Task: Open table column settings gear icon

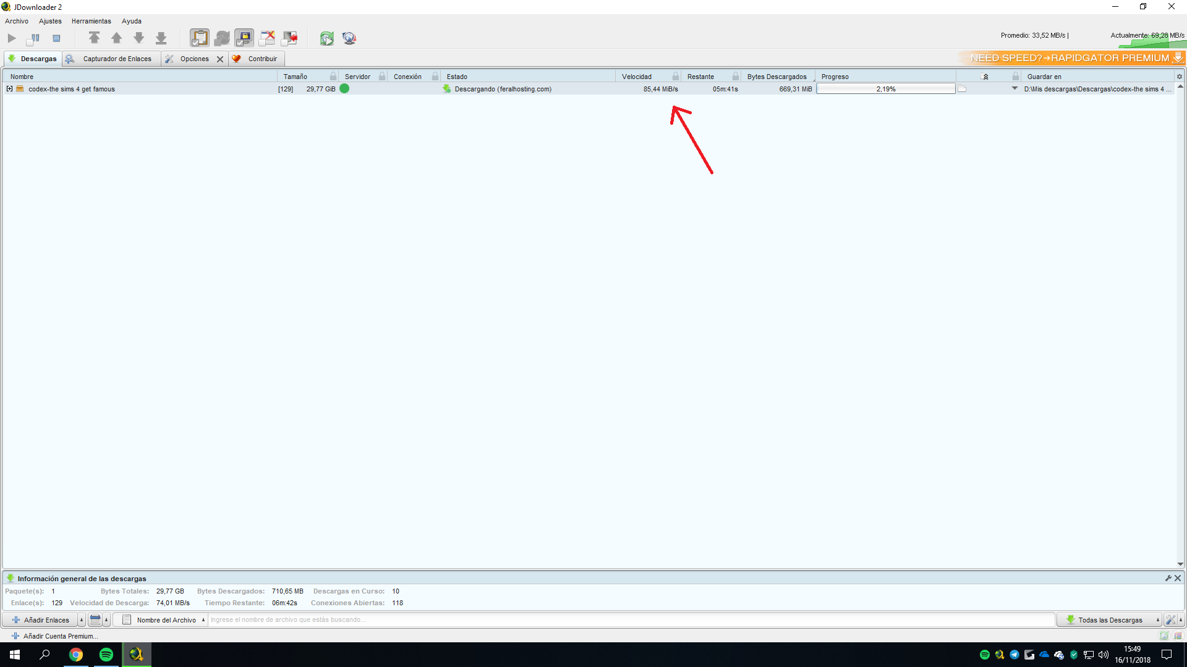Action: (1180, 77)
